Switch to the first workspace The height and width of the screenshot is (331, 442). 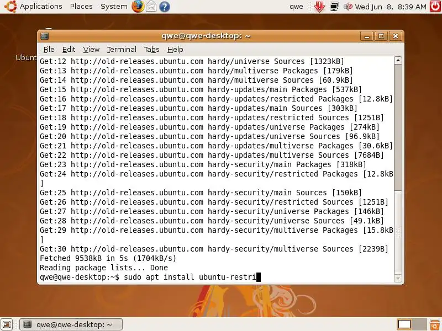404,324
